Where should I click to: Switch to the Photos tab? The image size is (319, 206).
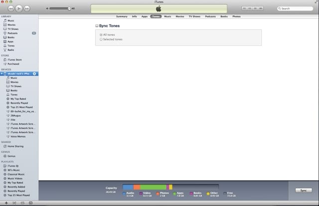tap(236, 16)
